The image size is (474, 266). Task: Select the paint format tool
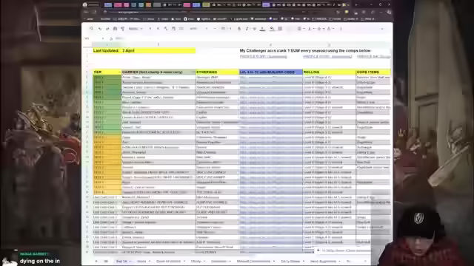(x=122, y=29)
